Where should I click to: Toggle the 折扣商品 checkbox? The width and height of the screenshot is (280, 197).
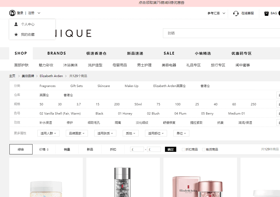tap(183, 150)
